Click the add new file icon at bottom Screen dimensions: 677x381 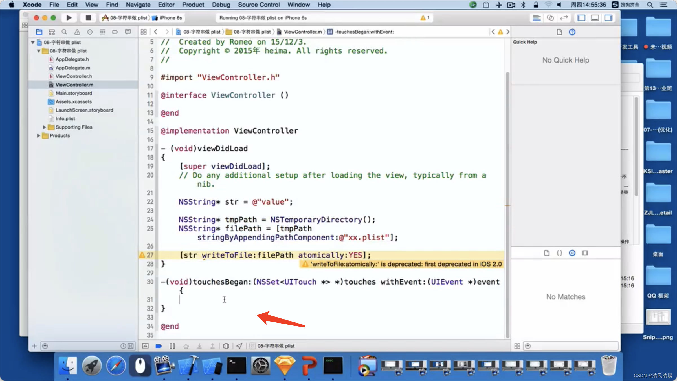[x=34, y=345]
